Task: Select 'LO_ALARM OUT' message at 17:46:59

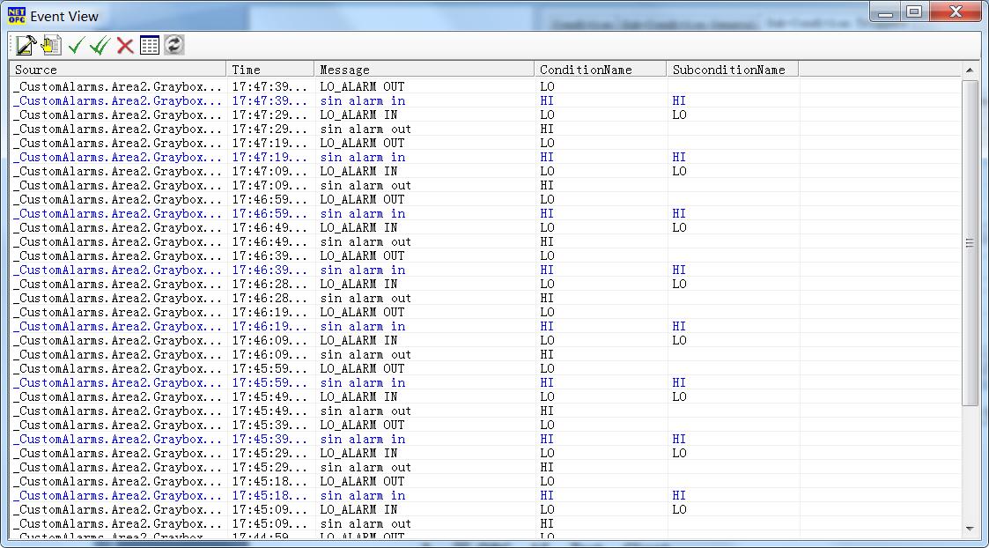Action: coord(362,199)
